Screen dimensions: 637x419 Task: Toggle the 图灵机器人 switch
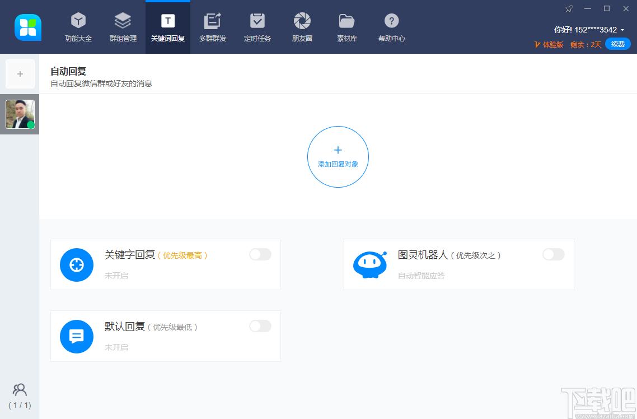click(x=554, y=254)
